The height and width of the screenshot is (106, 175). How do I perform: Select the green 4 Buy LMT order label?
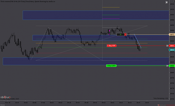[111, 66]
